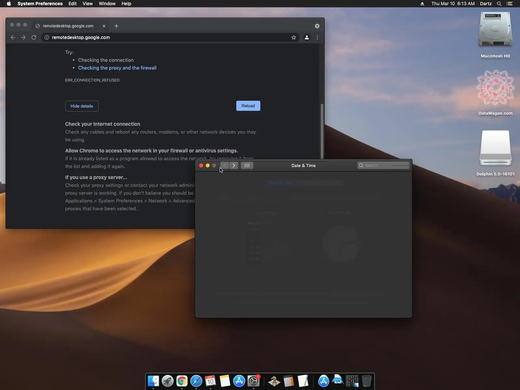Open Notes from the Dock
This screenshot has height=390, width=520.
225,381
